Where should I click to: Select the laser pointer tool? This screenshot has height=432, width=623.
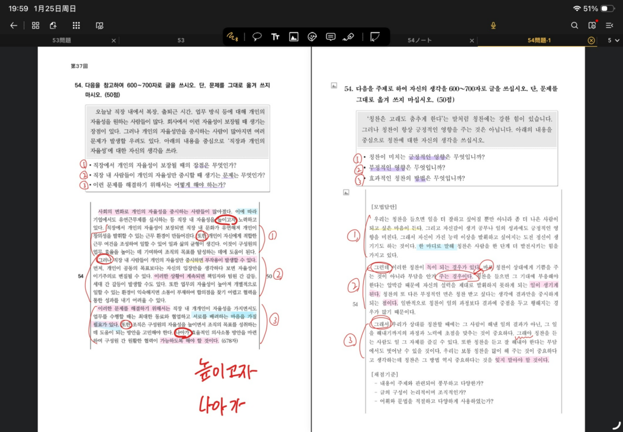(x=349, y=36)
